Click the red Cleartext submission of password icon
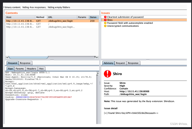 click(x=105, y=17)
